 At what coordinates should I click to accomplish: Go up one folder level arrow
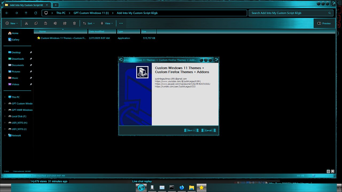(26, 13)
